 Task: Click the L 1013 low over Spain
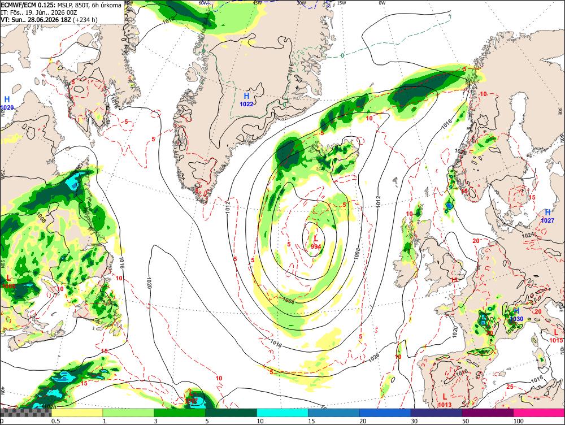click(x=445, y=401)
